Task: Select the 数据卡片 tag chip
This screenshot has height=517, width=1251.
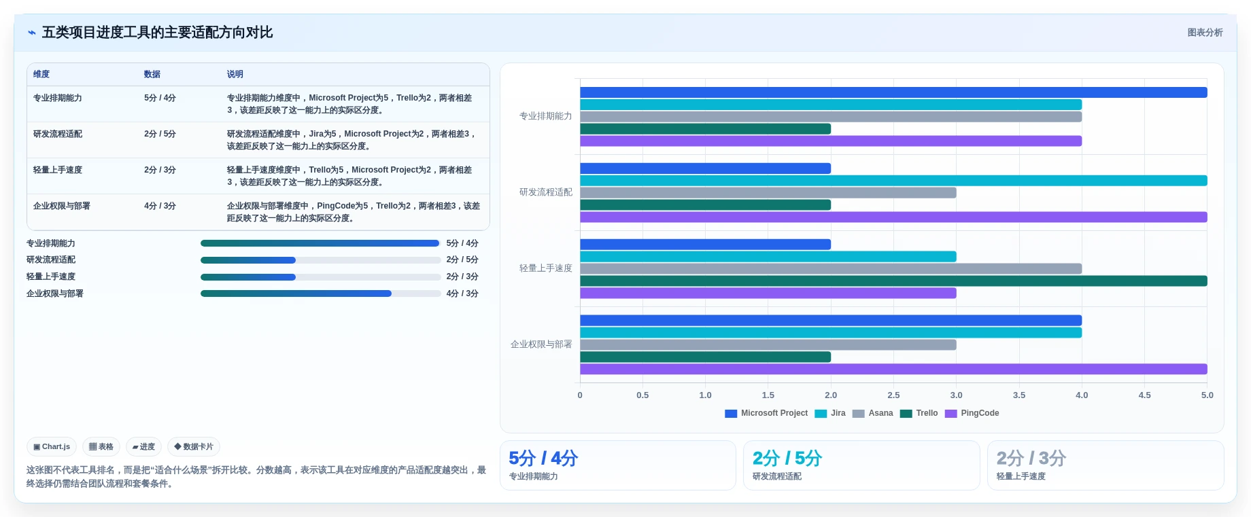Action: pyautogui.click(x=194, y=446)
